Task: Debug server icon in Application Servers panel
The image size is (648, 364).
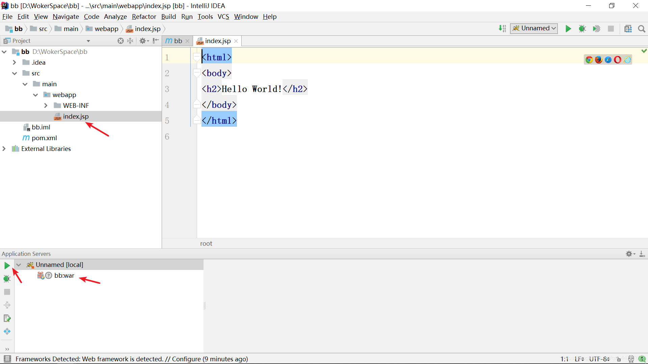Action: click(7, 279)
